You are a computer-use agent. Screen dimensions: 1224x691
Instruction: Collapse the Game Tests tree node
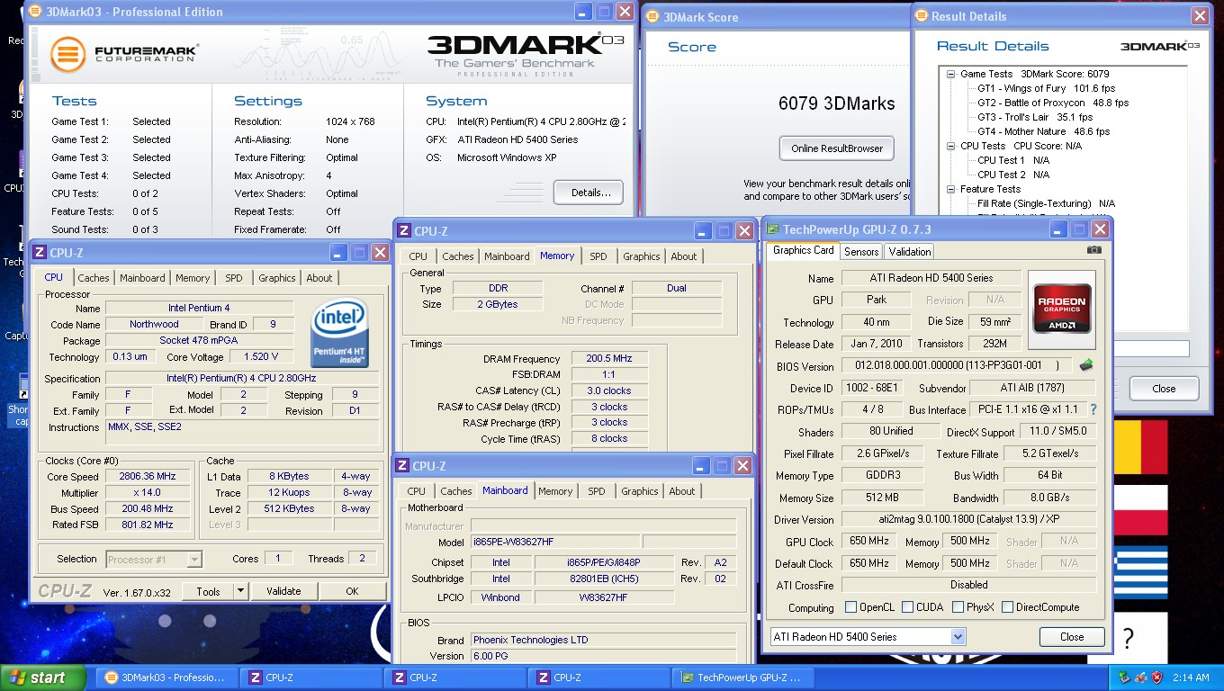[951, 75]
